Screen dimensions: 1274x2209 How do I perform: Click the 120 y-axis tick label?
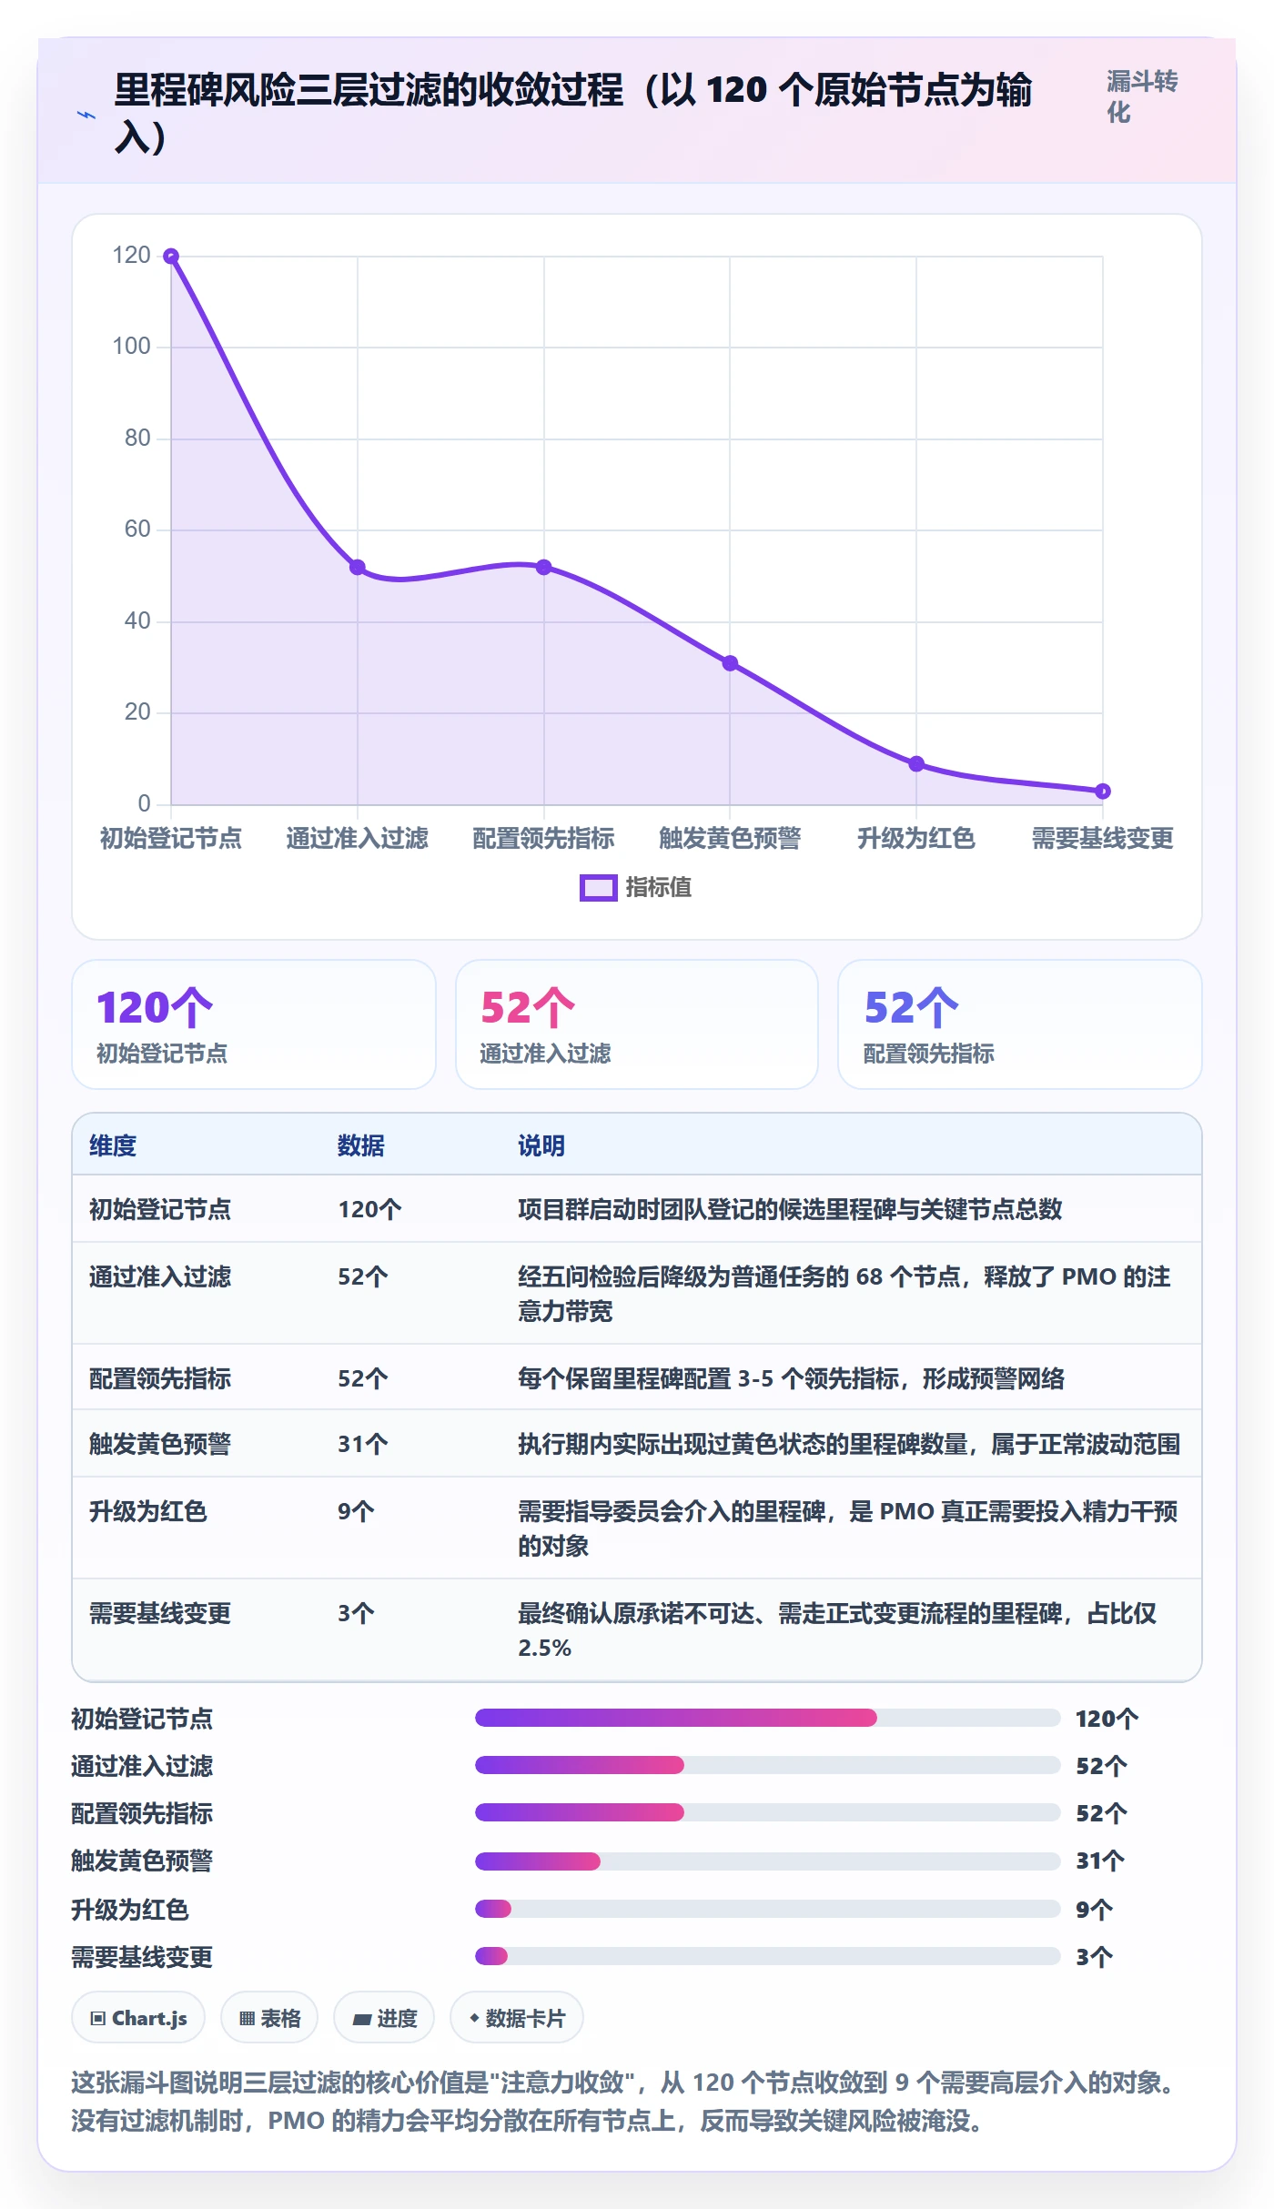pos(132,256)
